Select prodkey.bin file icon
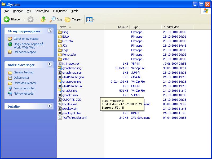Screen dimensions: 212x159 (60, 108)
